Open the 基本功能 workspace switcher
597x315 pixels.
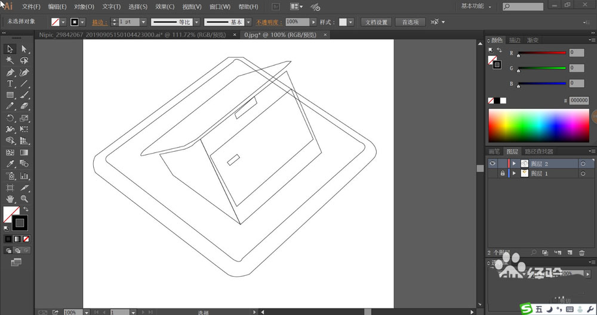476,6
